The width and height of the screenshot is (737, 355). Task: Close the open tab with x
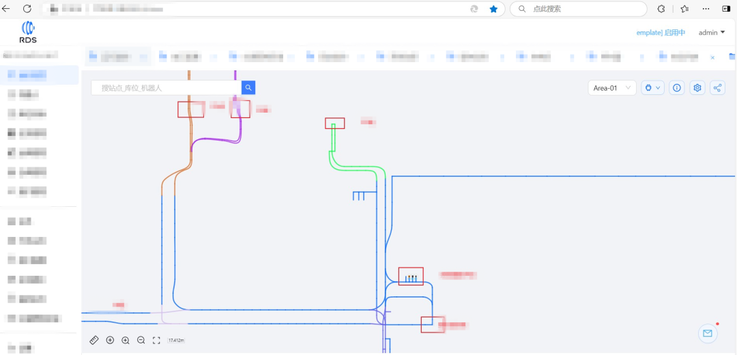pyautogui.click(x=712, y=57)
